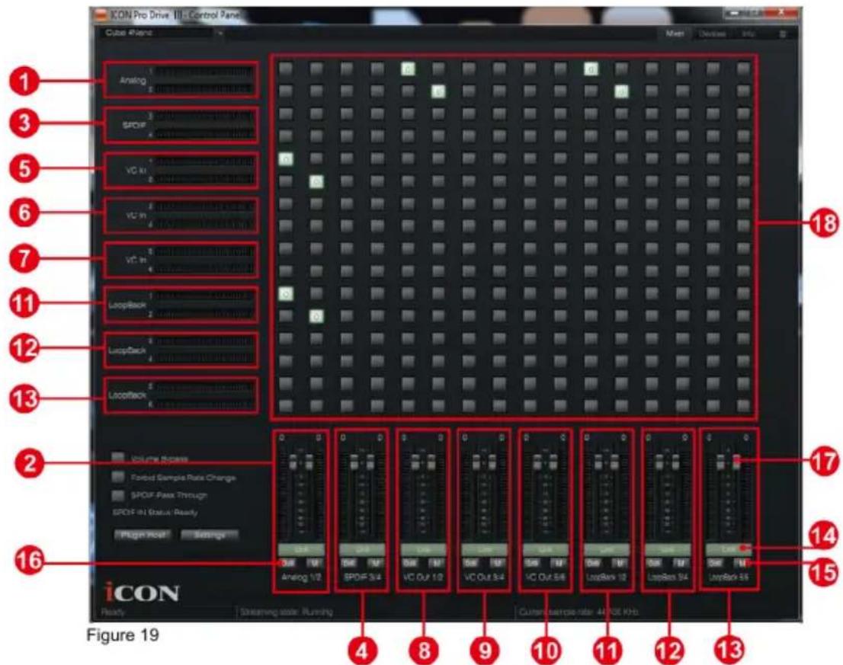Click the left fader of SPDIF 3/4 channel
Viewport: 843px width, 665px height.
click(x=354, y=462)
